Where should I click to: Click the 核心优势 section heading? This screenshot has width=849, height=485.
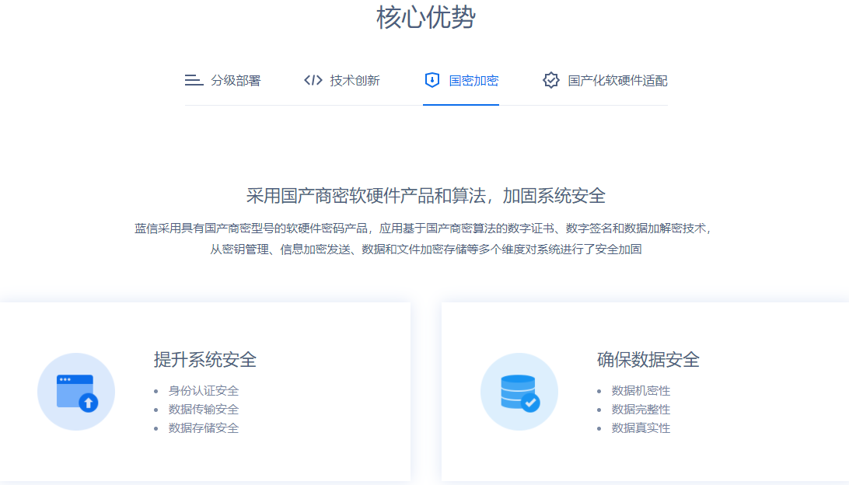(425, 17)
